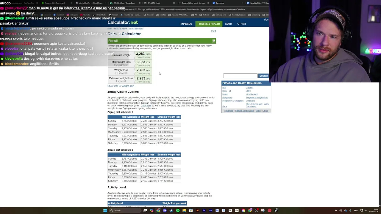The image size is (381, 214).
Task: Open the Comedy Lessons bookmarks folder
Action: pyautogui.click(x=237, y=15)
